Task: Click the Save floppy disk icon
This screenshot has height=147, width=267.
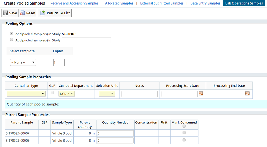Action: click(x=5, y=13)
